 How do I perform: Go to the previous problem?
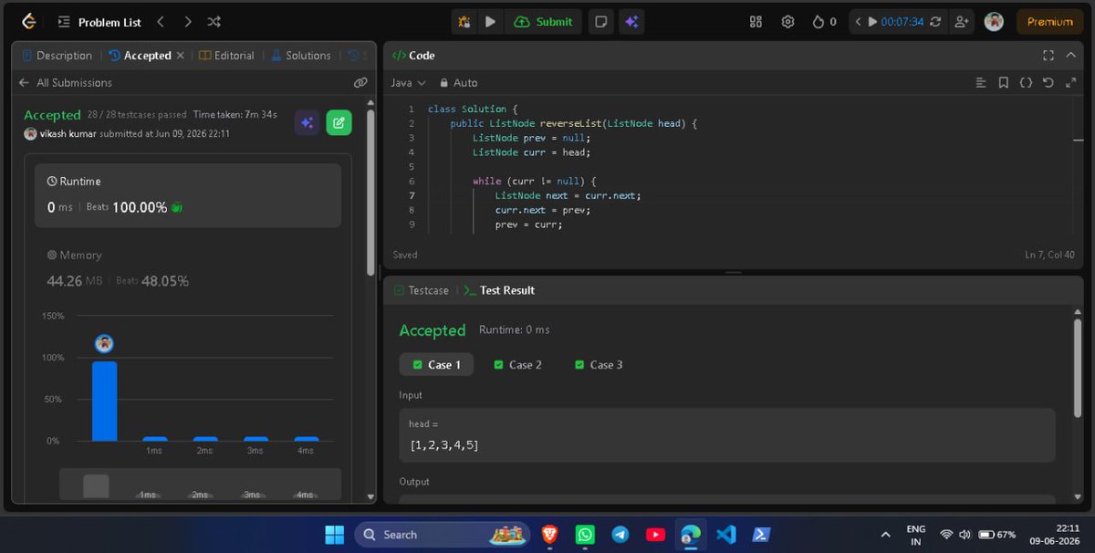click(x=161, y=22)
